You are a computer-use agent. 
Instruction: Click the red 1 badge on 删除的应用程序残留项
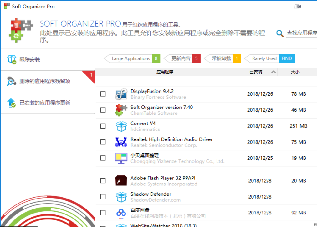tap(90, 75)
